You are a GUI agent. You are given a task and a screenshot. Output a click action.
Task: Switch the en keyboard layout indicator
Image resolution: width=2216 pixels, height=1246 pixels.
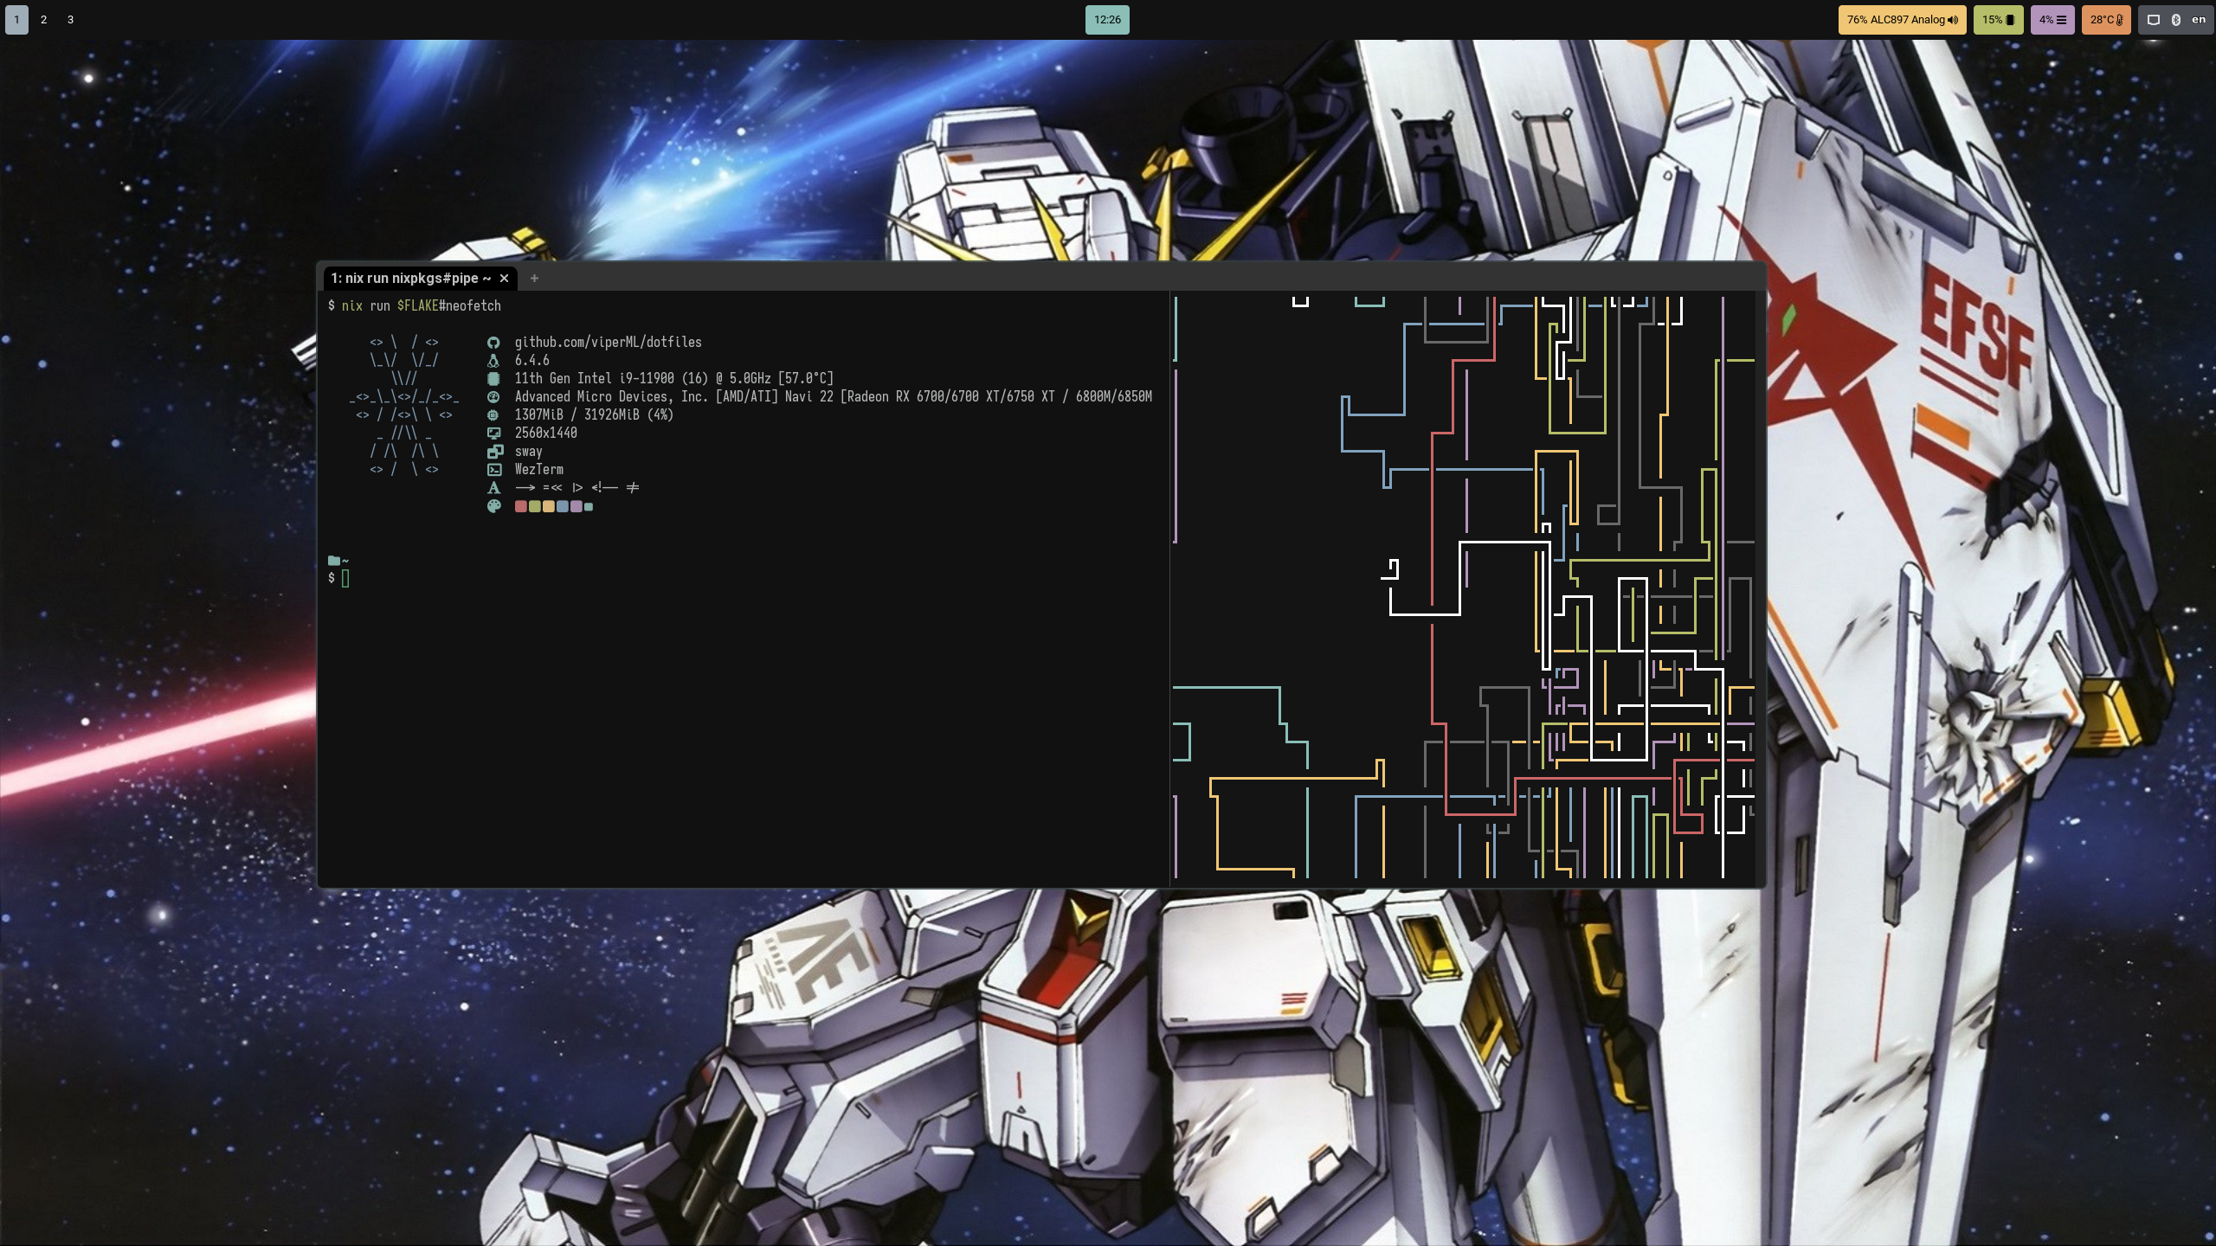tap(2199, 20)
